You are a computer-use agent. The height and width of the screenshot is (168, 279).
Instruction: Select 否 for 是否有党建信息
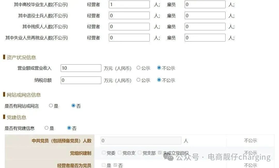pyautogui.click(x=69, y=128)
